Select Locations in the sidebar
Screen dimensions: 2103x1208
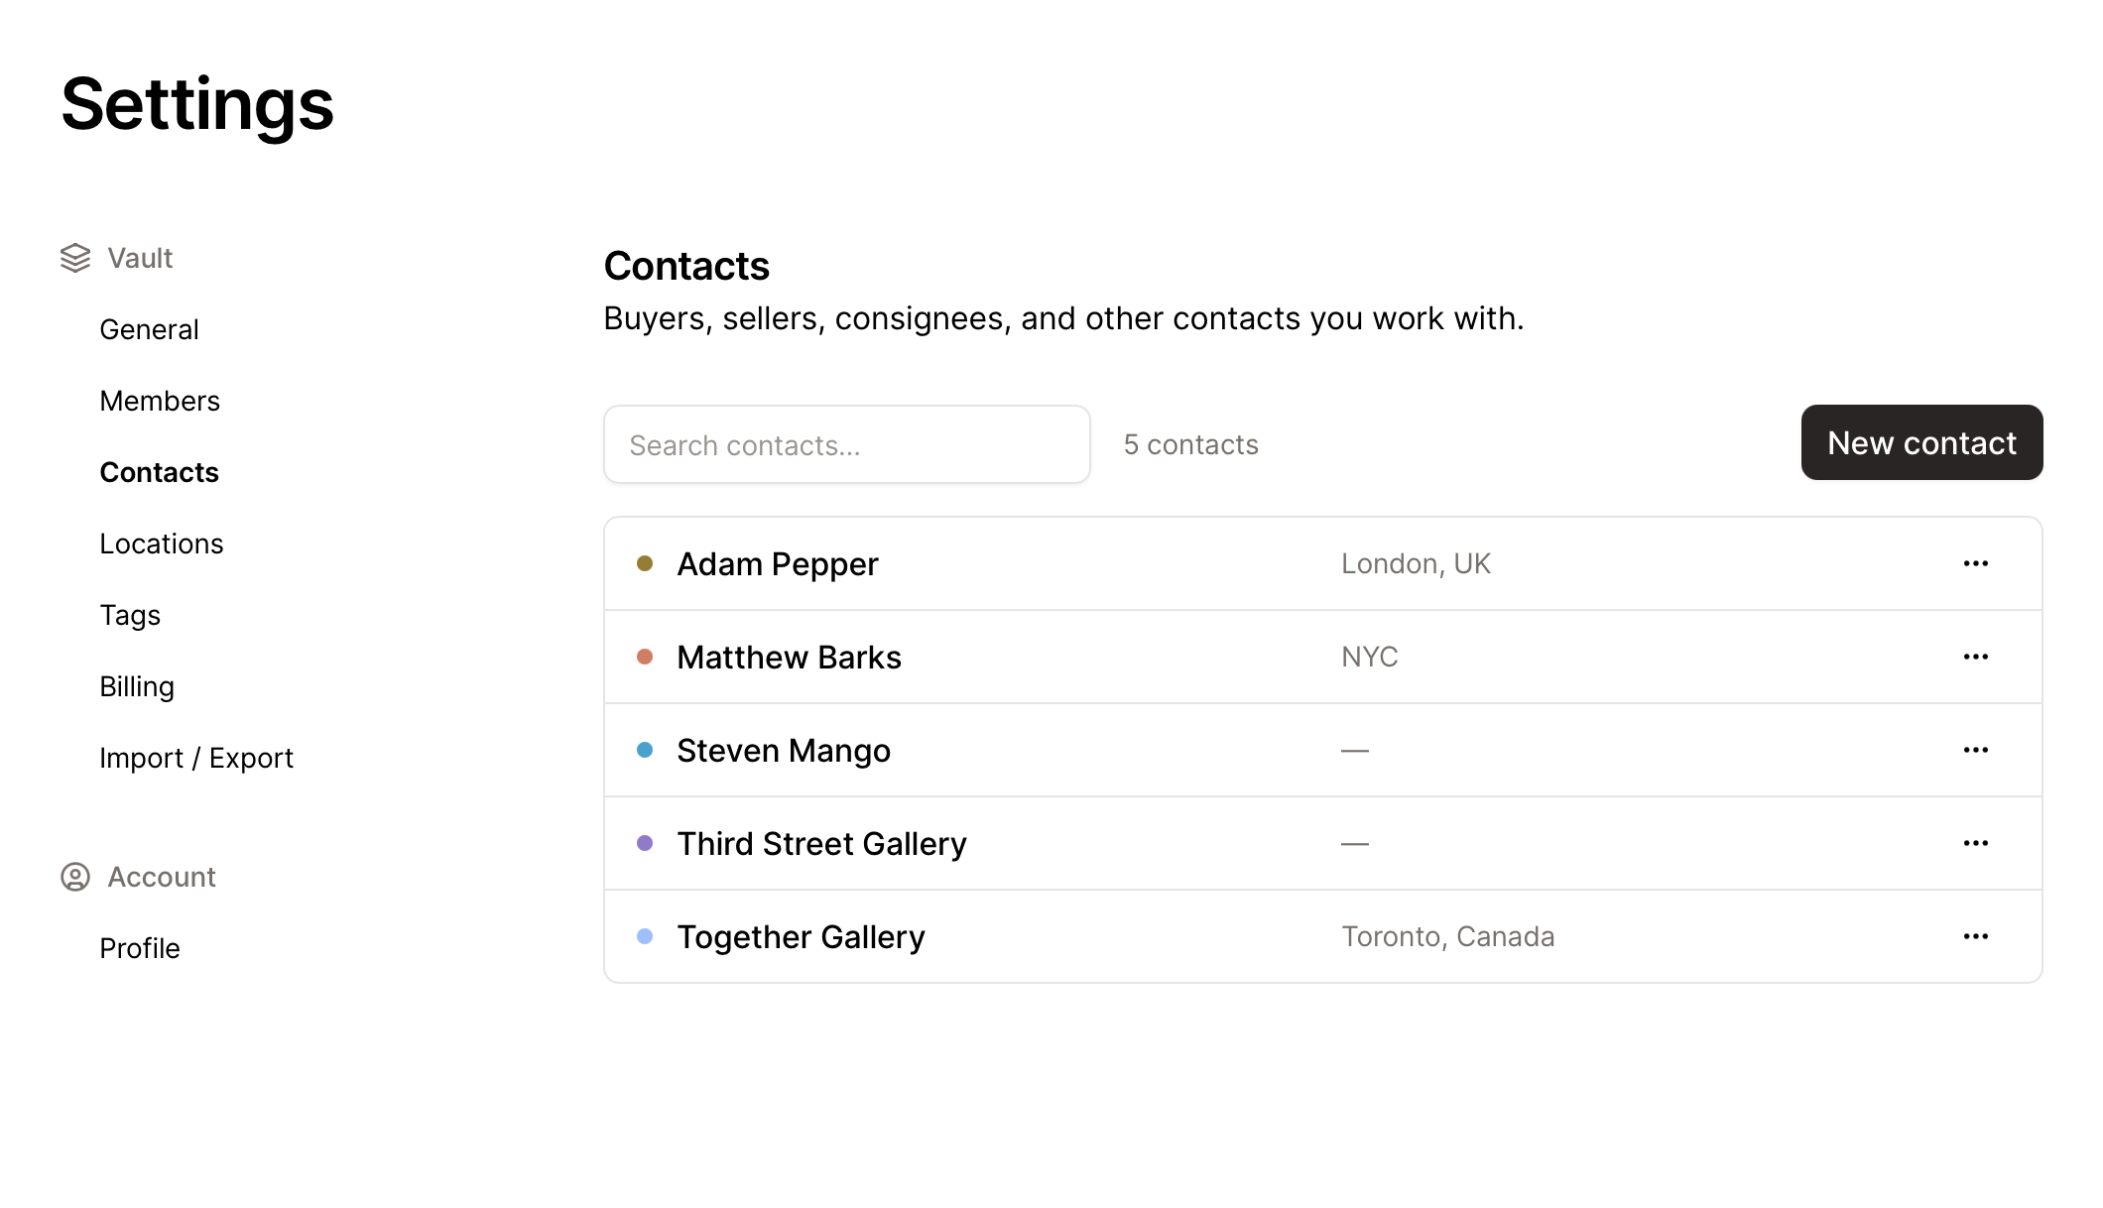click(x=162, y=544)
